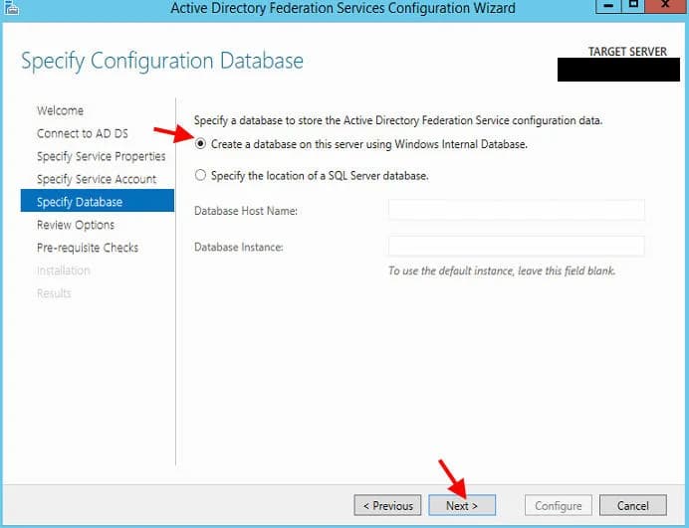Choose SQL Server database location option
Viewport: 689px width, 528px height.
click(x=200, y=175)
